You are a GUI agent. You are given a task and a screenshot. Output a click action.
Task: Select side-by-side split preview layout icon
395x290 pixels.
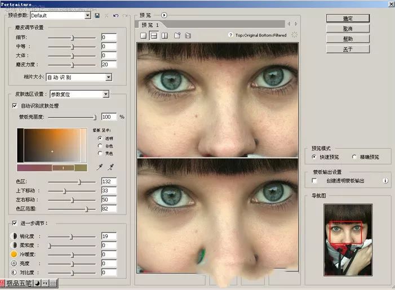coord(164,35)
